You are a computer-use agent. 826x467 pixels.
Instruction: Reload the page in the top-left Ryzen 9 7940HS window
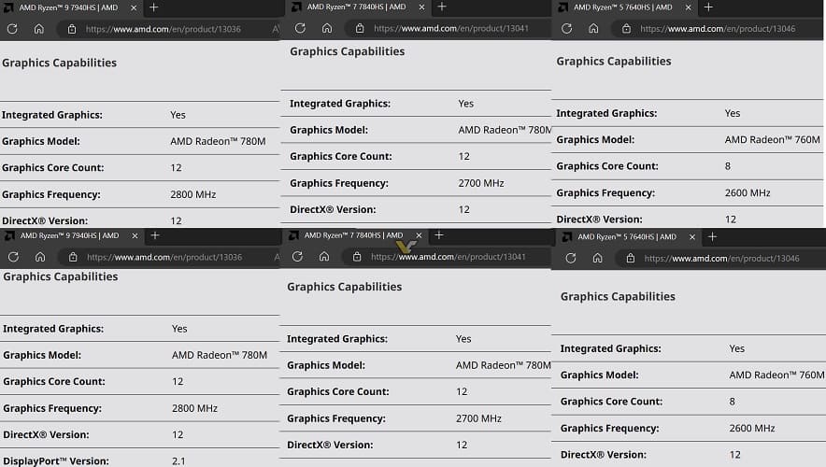point(12,28)
